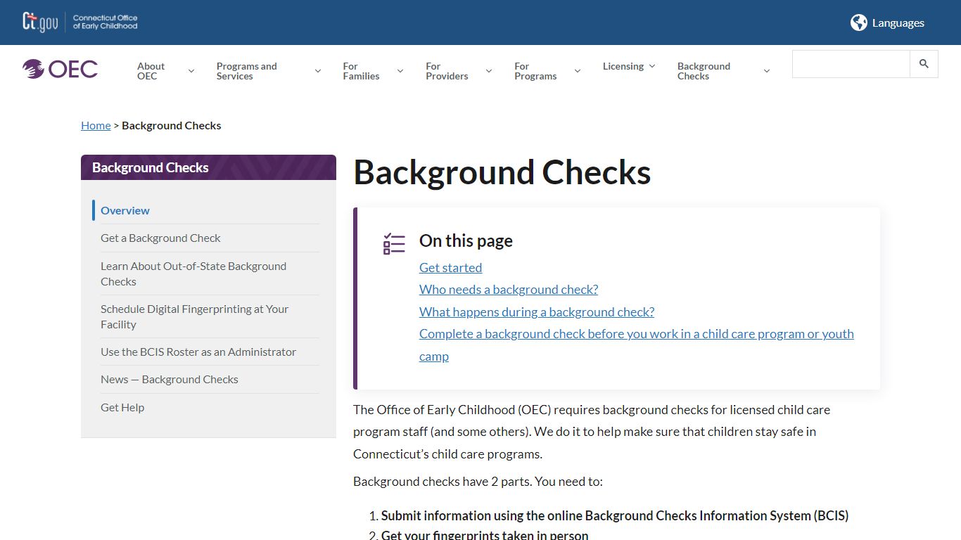Go to the Home breadcrumb link
The height and width of the screenshot is (540, 961).
click(96, 125)
